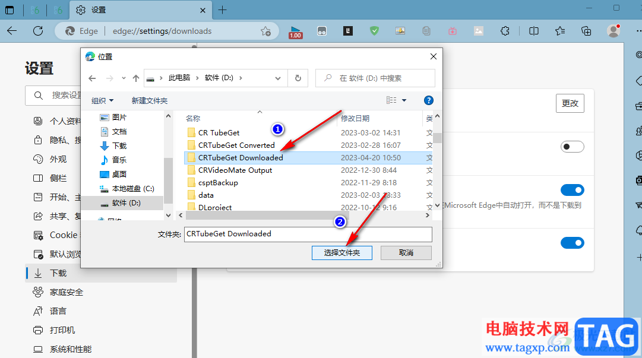Select 文档 in the navigation tree
This screenshot has width=642, height=358.
pyautogui.click(x=119, y=131)
